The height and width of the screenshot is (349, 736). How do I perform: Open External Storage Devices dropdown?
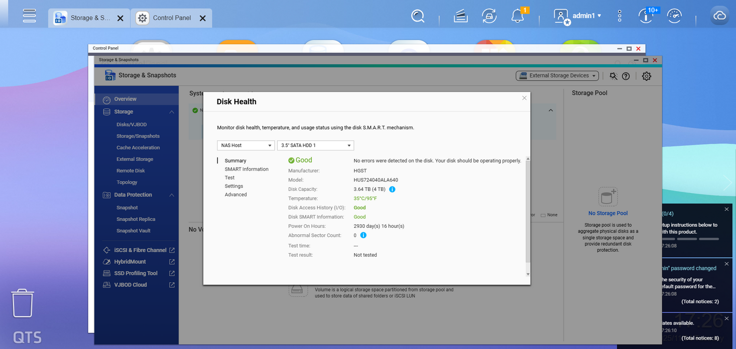tap(558, 76)
